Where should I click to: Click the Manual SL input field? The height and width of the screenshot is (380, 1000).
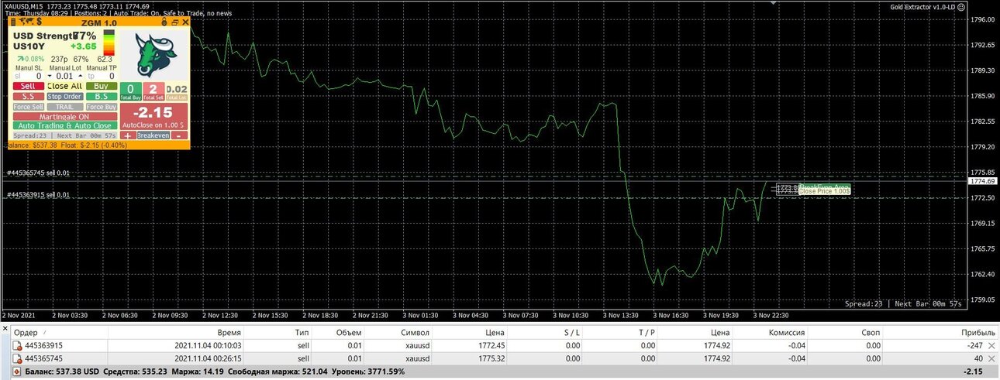coord(28,76)
